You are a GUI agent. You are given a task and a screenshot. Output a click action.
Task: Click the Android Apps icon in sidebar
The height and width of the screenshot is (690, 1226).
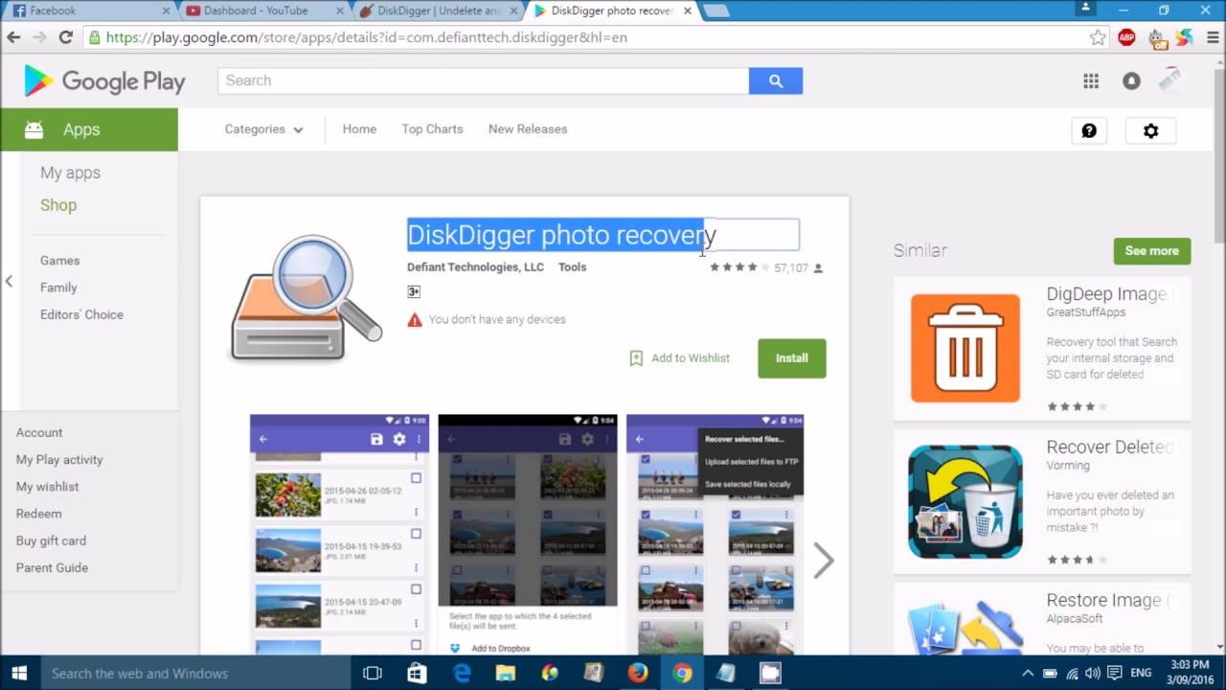click(34, 129)
